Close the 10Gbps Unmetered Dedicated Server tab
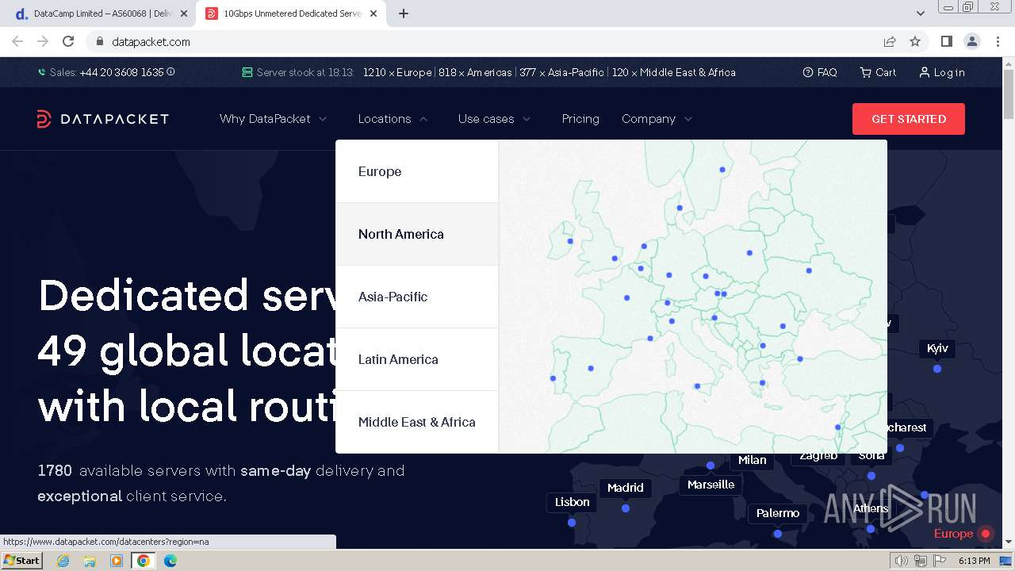 [374, 13]
